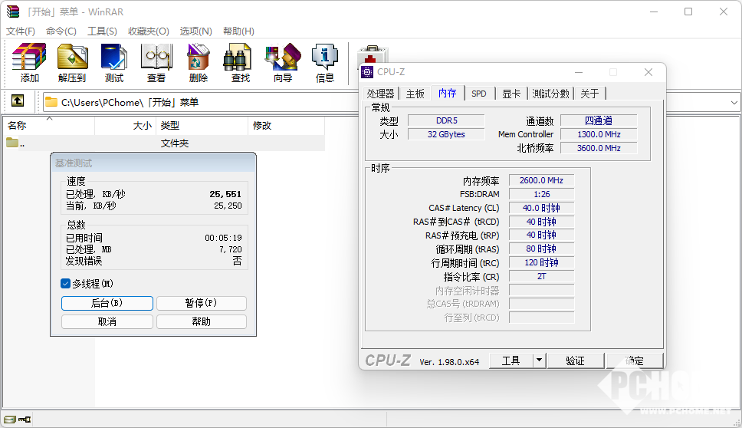This screenshot has width=742, height=428.
Task: Click the CPU-Z chip icon in title bar
Action: pos(367,72)
